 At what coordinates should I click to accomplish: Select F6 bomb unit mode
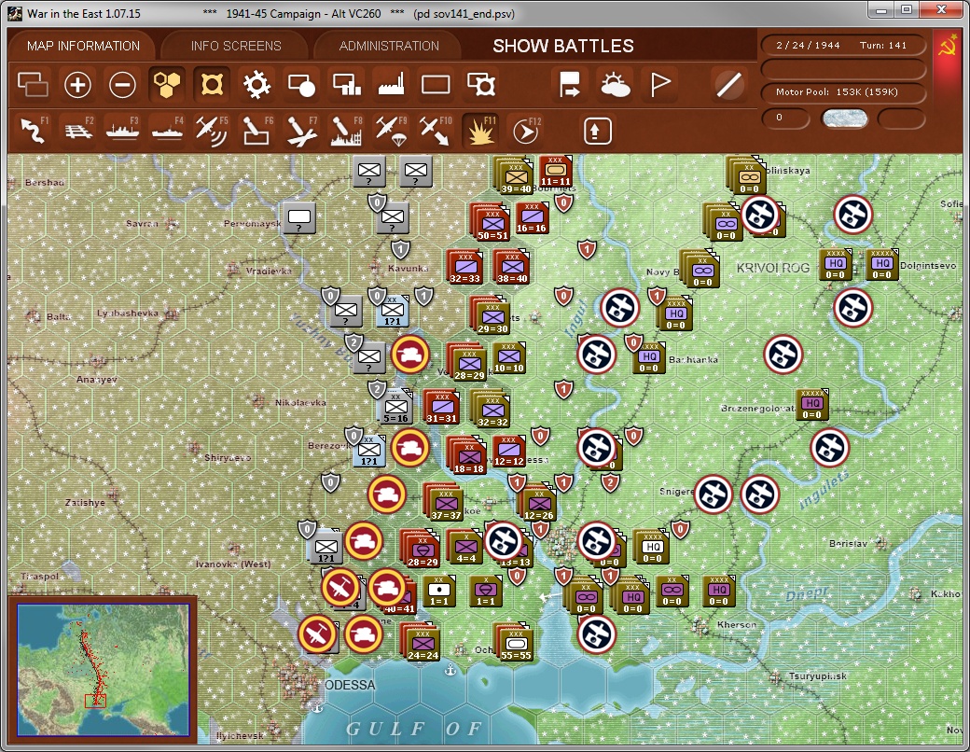(256, 131)
